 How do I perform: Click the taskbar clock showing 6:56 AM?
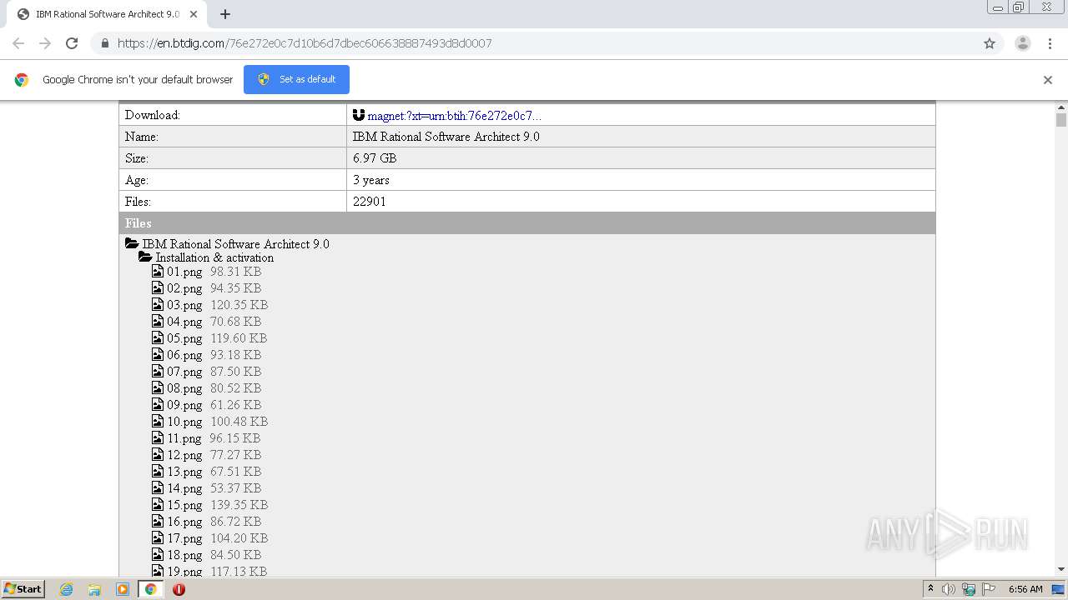[1025, 589]
